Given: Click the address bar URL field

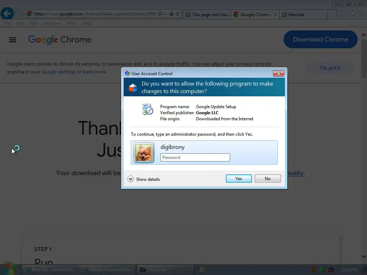Looking at the screenshot, I should click(x=95, y=14).
